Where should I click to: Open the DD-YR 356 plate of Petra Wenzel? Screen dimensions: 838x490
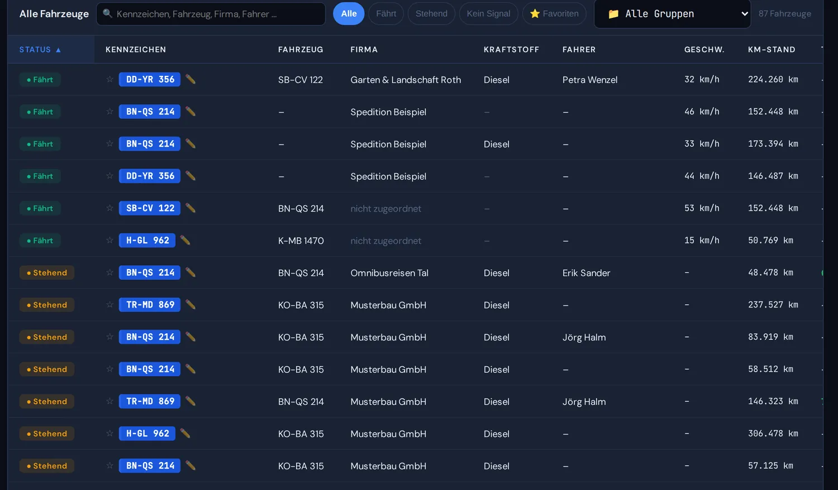[x=150, y=79]
